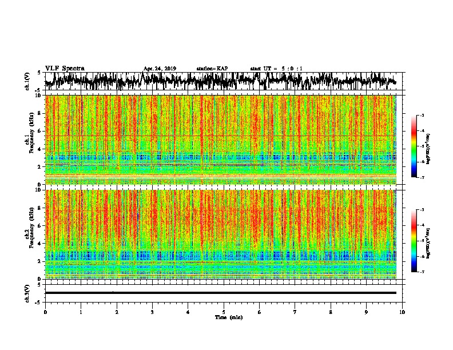
Task: Click the ch.1 voltage waveform trace panel
Action: [224, 81]
